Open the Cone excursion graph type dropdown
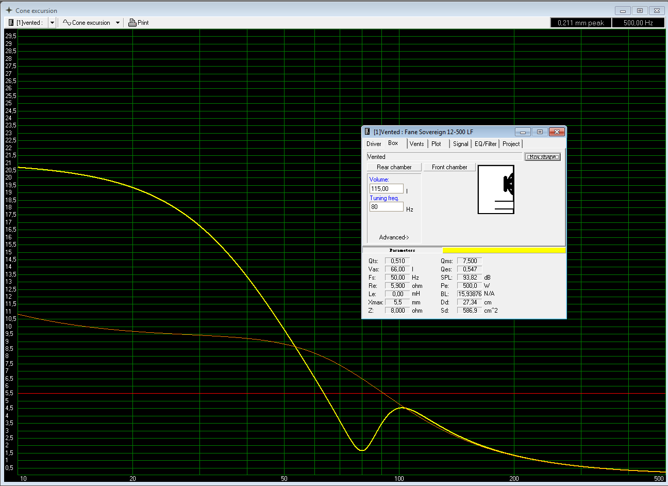Viewport: 668px width, 486px height. tap(118, 23)
